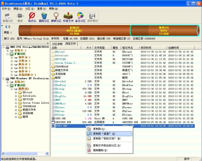The width and height of the screenshot is (202, 161).
Task: Collapse the HD0 Stripe/RAID0 tree node
Action: coord(4,47)
